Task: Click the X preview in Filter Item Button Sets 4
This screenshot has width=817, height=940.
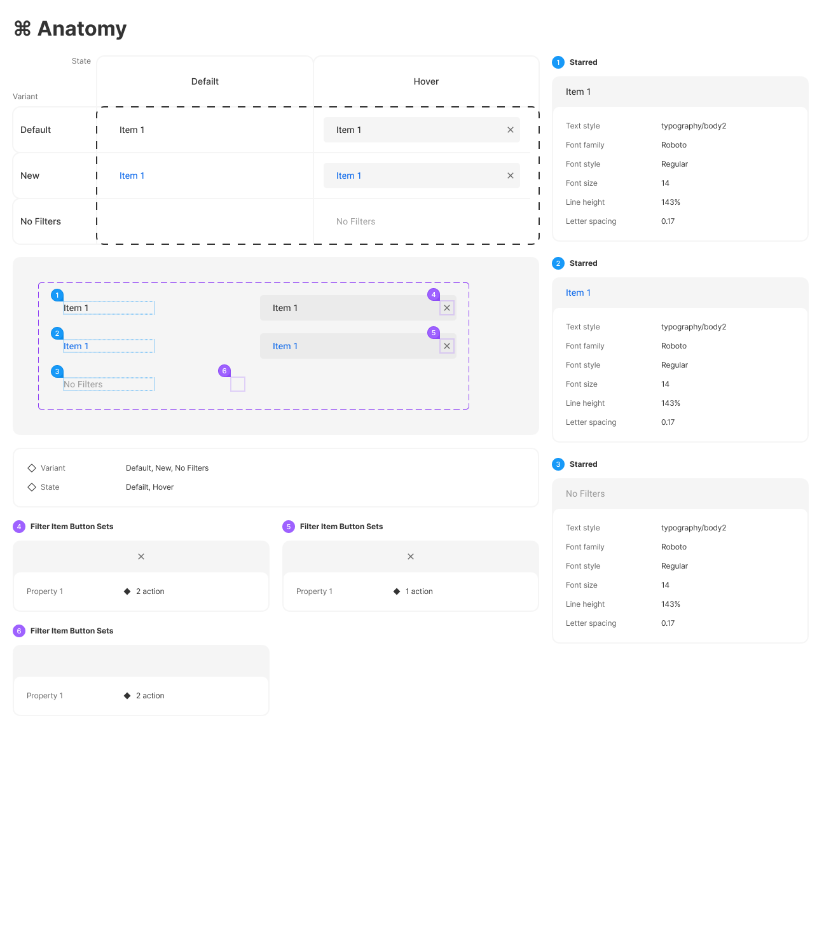Action: tap(141, 556)
